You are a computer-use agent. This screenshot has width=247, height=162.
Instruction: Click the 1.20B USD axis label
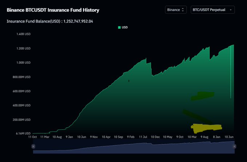pyautogui.click(x=24, y=49)
